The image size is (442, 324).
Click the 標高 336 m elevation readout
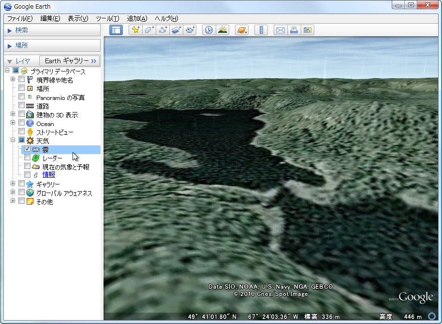coord(322,317)
